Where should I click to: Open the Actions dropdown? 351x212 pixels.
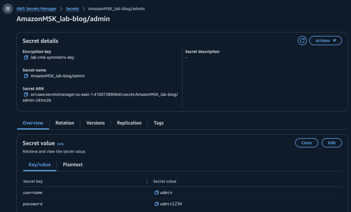326,41
